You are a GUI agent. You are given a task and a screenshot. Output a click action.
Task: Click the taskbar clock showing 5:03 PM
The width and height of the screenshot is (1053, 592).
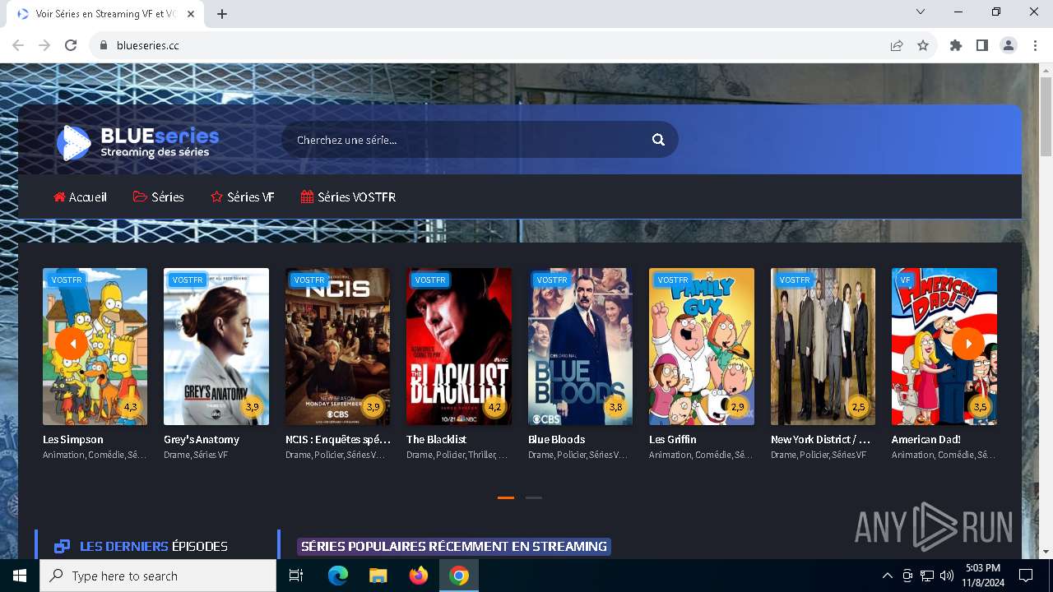tap(982, 576)
